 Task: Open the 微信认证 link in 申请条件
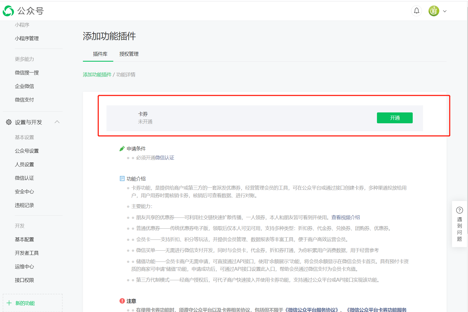pos(164,158)
